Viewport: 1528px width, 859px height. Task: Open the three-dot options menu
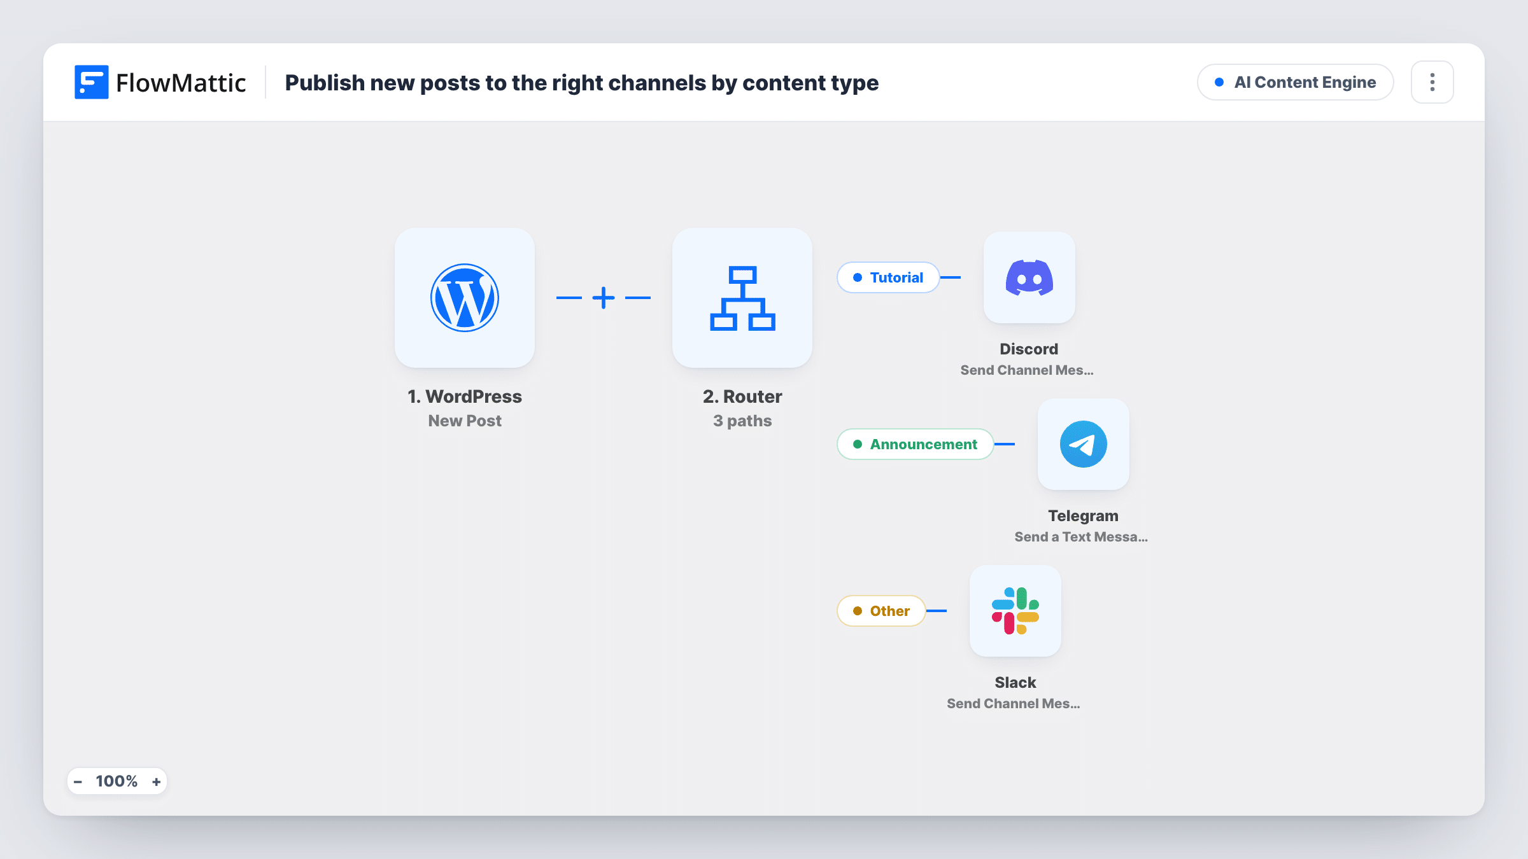tap(1432, 82)
